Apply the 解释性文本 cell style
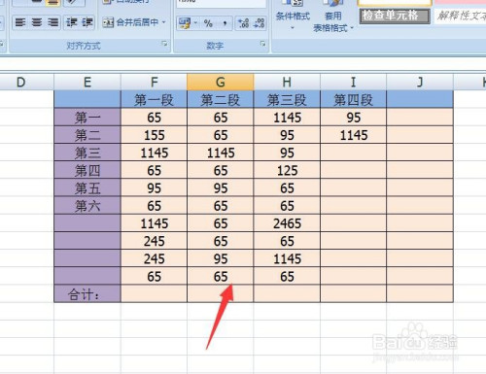 click(x=460, y=16)
